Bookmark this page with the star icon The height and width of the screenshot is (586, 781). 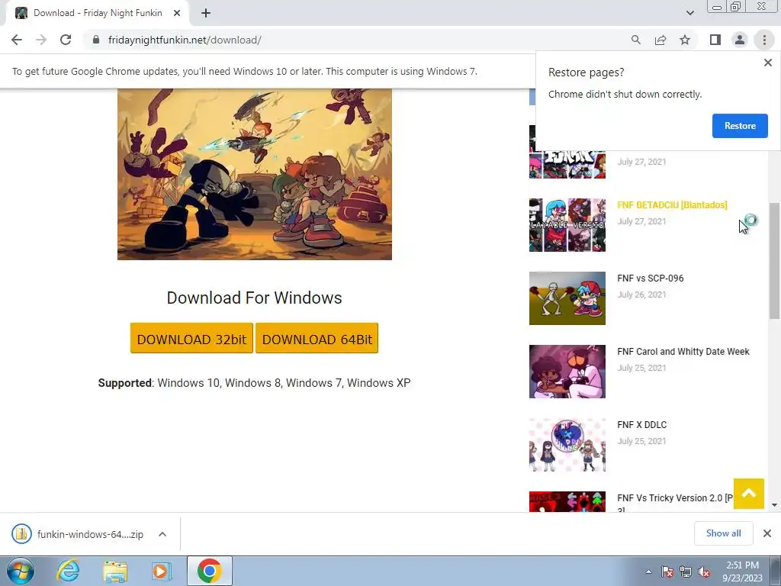pyautogui.click(x=685, y=40)
